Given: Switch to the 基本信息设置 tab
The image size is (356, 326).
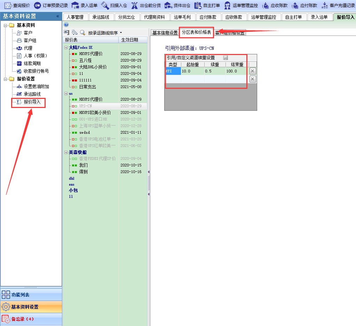Looking at the screenshot, I should 165,33.
